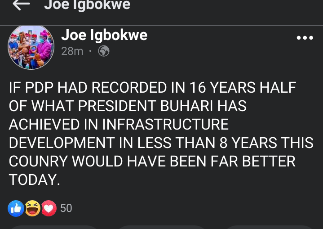Screen dimensions: 323x229
Task: View the 50 reactions count
Action: [x=66, y=208]
